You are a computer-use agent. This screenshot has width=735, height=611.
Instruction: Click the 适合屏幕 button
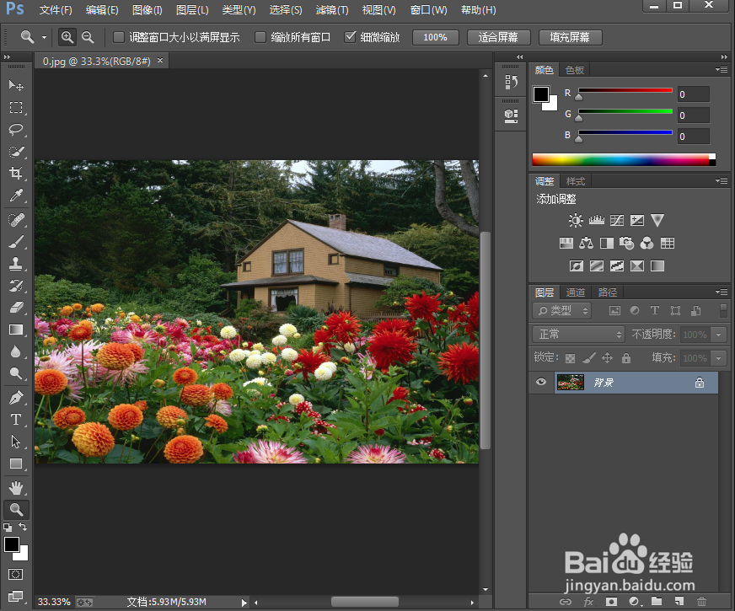[498, 37]
